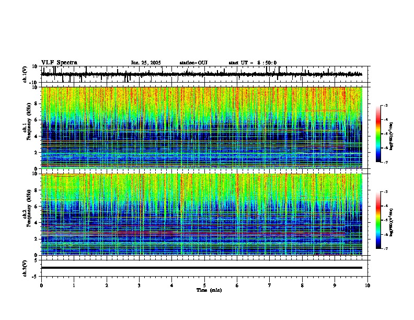Click '-4' on the ch.2 colorbar
This screenshot has height=320, width=414.
385,206
